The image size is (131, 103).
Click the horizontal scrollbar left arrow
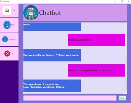coord(24,93)
